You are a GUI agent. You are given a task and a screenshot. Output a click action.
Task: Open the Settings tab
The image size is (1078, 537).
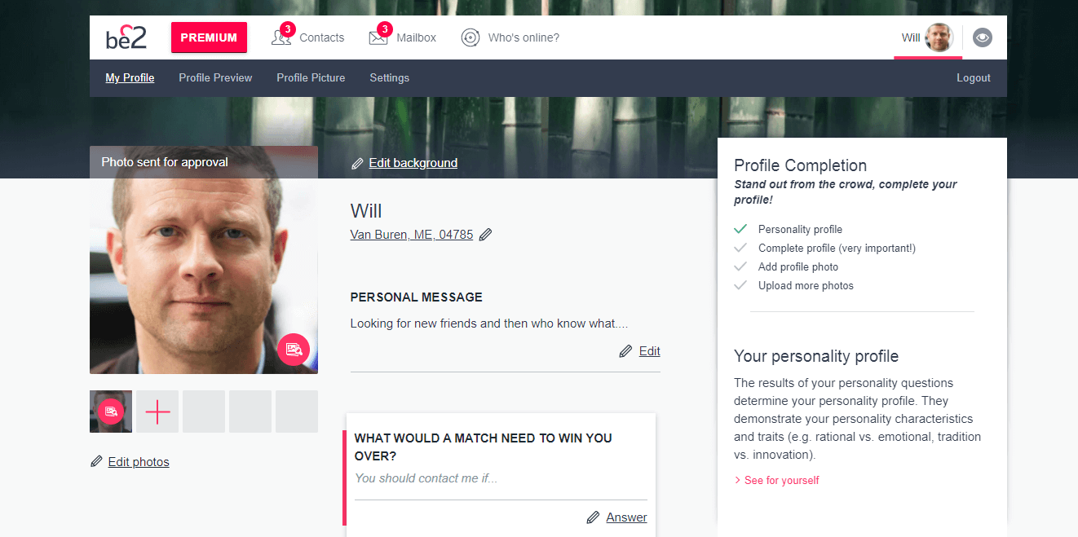point(390,78)
